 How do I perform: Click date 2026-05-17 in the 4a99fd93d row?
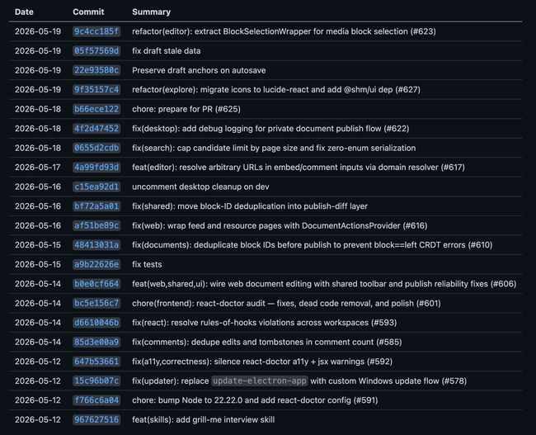click(38, 168)
